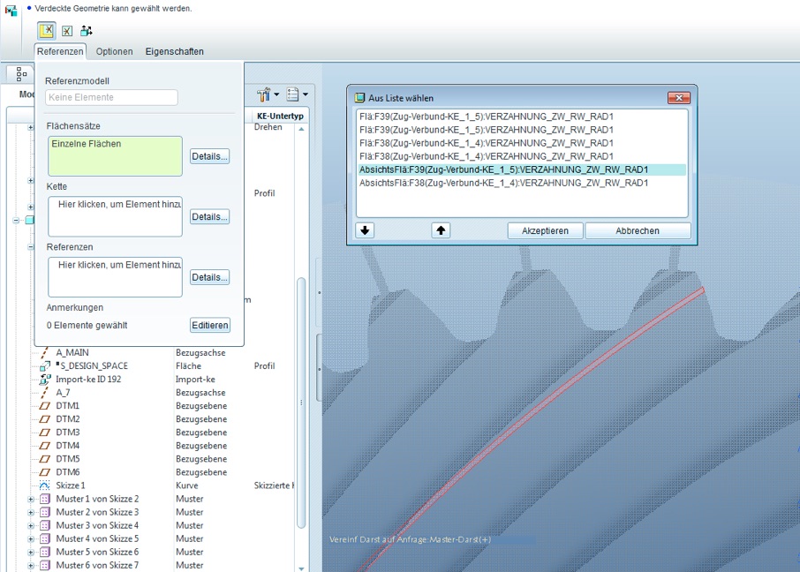Select the yellow highlighted surface option icon
The width and height of the screenshot is (800, 572).
[x=47, y=31]
